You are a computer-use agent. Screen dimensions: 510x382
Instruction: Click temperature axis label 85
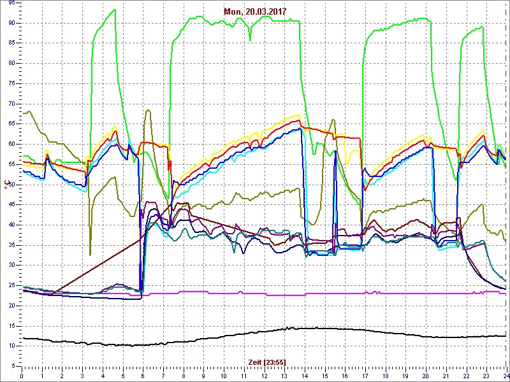tap(11, 43)
